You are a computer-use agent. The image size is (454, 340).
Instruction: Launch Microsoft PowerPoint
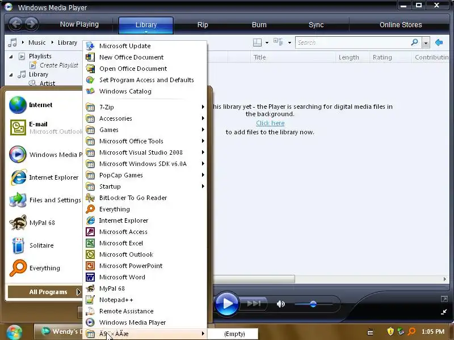pyautogui.click(x=145, y=266)
